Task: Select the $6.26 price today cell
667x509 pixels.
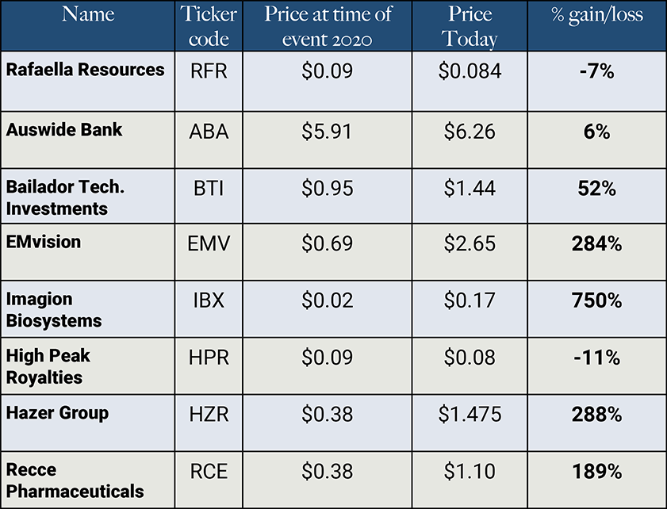Action: 470,131
